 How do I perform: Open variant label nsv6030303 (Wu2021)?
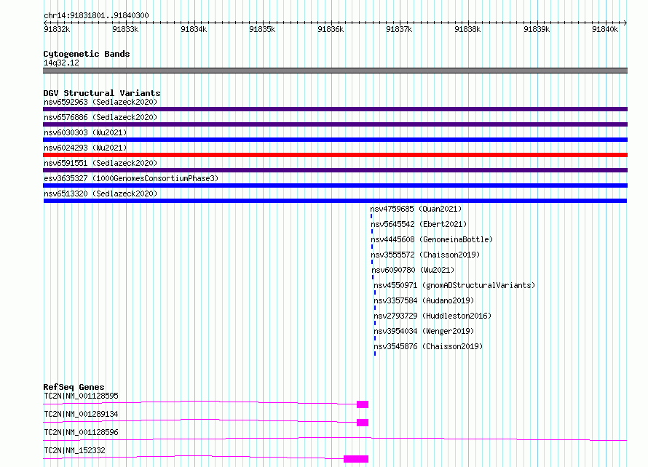click(85, 132)
